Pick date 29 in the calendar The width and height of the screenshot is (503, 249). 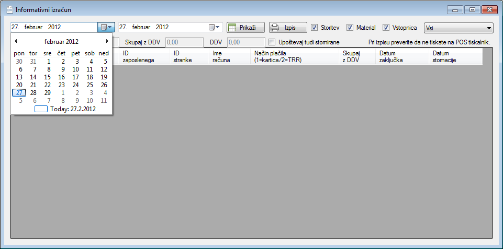tap(48, 92)
